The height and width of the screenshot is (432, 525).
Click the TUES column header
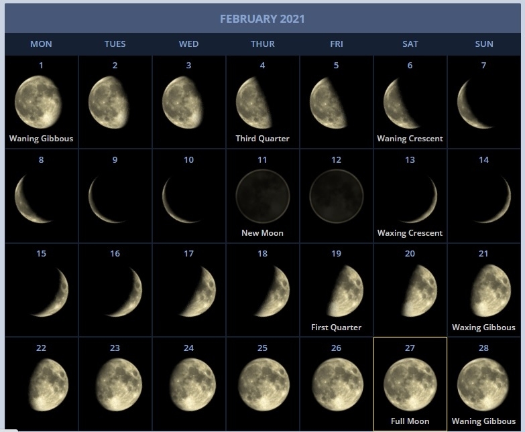pyautogui.click(x=115, y=44)
